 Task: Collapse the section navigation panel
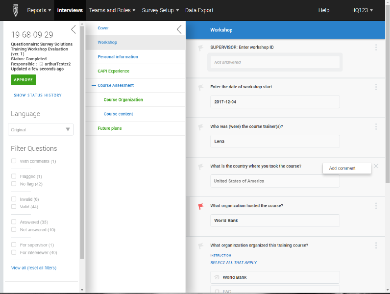pyautogui.click(x=179, y=29)
